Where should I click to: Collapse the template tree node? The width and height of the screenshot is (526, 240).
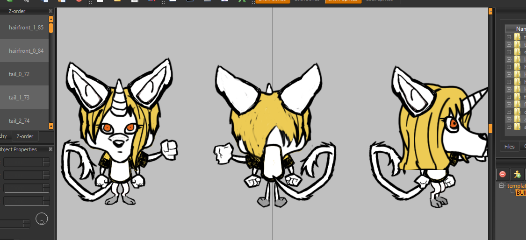(502, 185)
